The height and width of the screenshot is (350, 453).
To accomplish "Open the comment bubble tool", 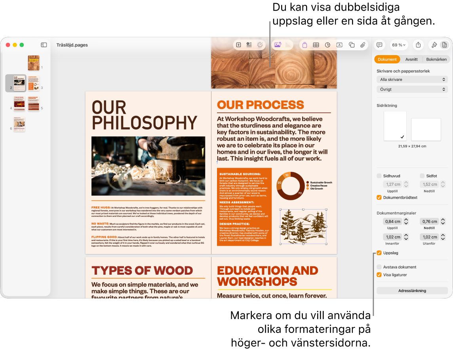I will point(379,45).
